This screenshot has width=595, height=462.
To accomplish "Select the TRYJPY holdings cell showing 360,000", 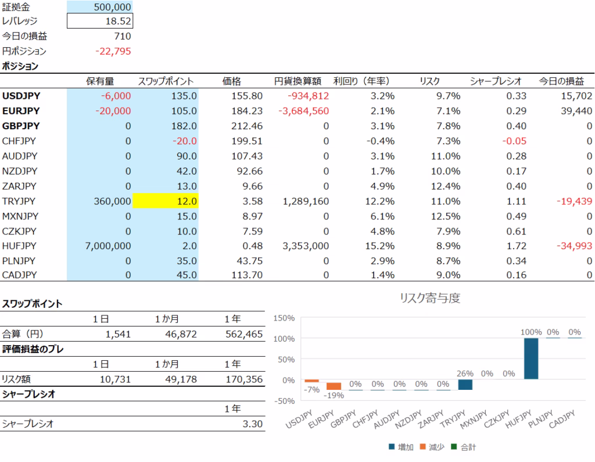I will (x=100, y=201).
